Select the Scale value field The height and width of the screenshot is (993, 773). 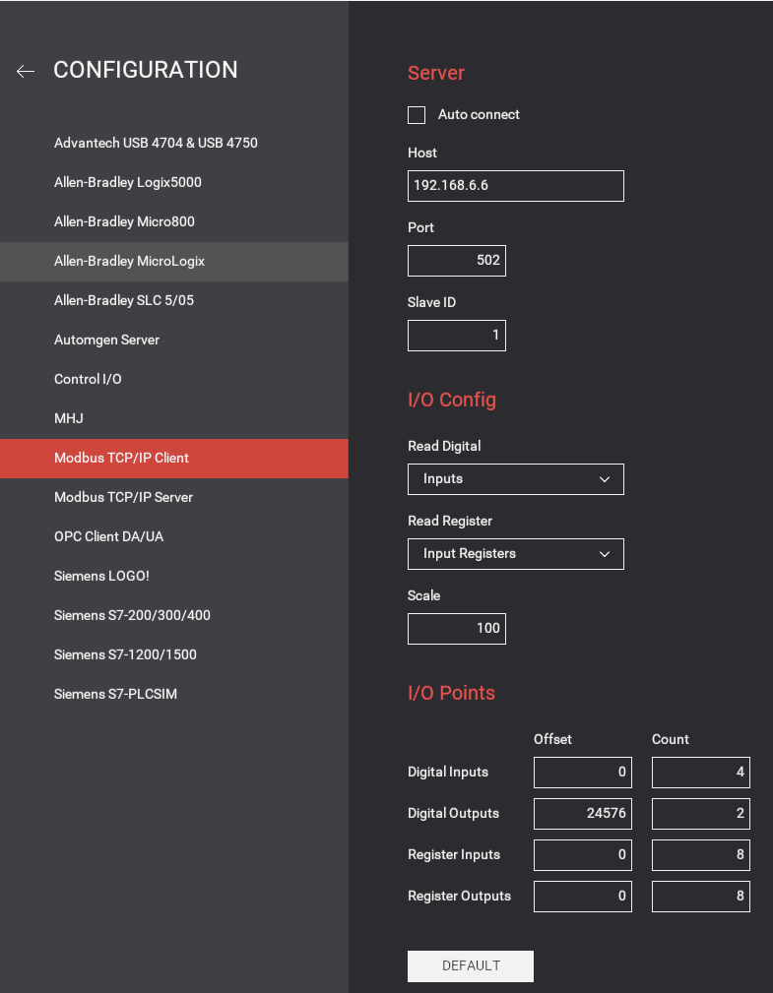(x=457, y=629)
